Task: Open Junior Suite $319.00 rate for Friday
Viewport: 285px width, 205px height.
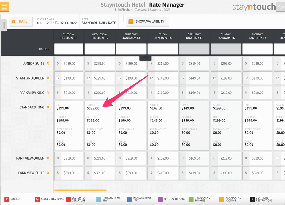Action: coord(163,63)
